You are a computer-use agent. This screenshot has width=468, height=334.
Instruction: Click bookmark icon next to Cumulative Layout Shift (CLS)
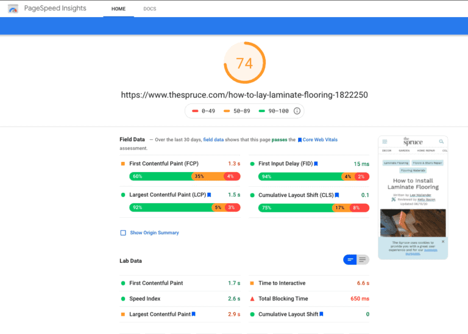click(337, 195)
